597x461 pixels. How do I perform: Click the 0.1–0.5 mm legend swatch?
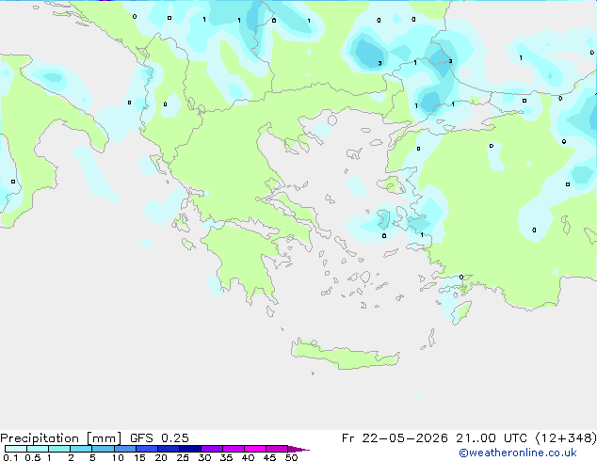coord(16,449)
